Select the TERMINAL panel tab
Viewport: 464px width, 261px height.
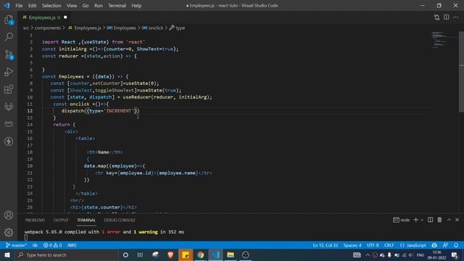(x=86, y=220)
